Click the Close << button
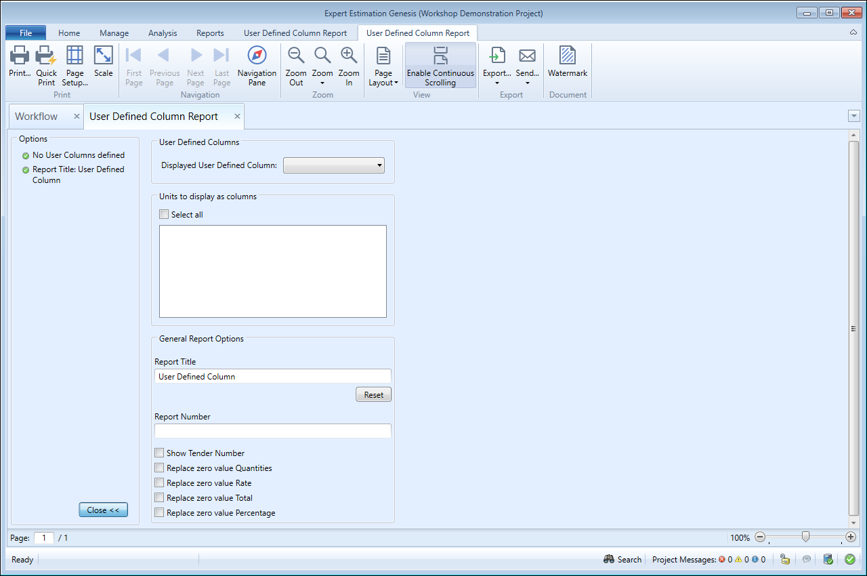 click(103, 510)
